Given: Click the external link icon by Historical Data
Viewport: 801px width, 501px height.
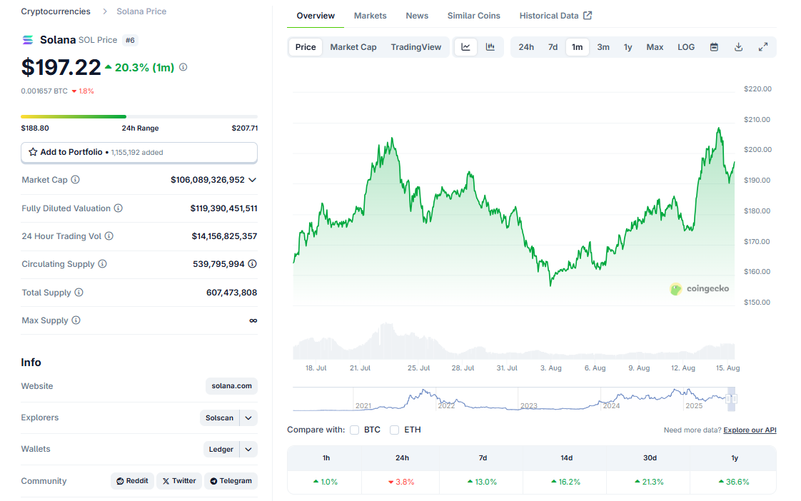Looking at the screenshot, I should pyautogui.click(x=588, y=15).
